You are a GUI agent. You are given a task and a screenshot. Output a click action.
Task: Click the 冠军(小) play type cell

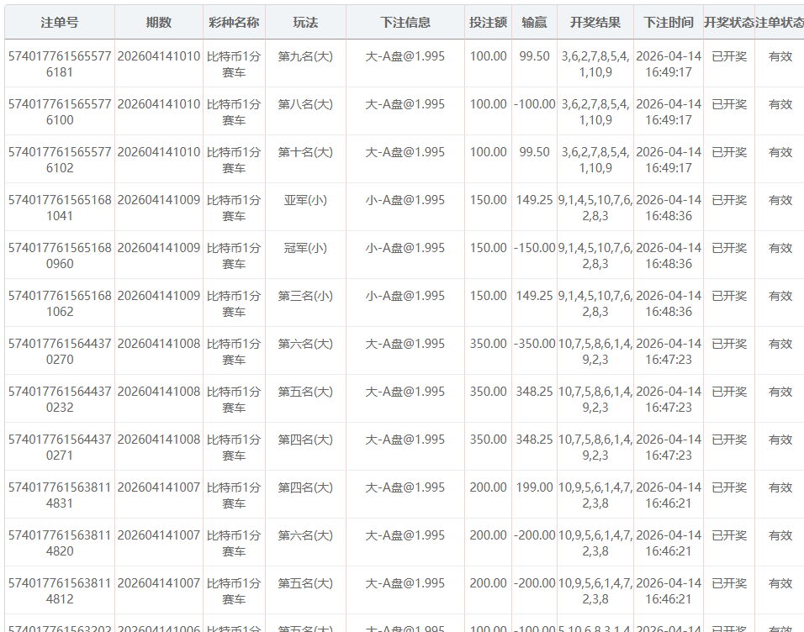[305, 248]
